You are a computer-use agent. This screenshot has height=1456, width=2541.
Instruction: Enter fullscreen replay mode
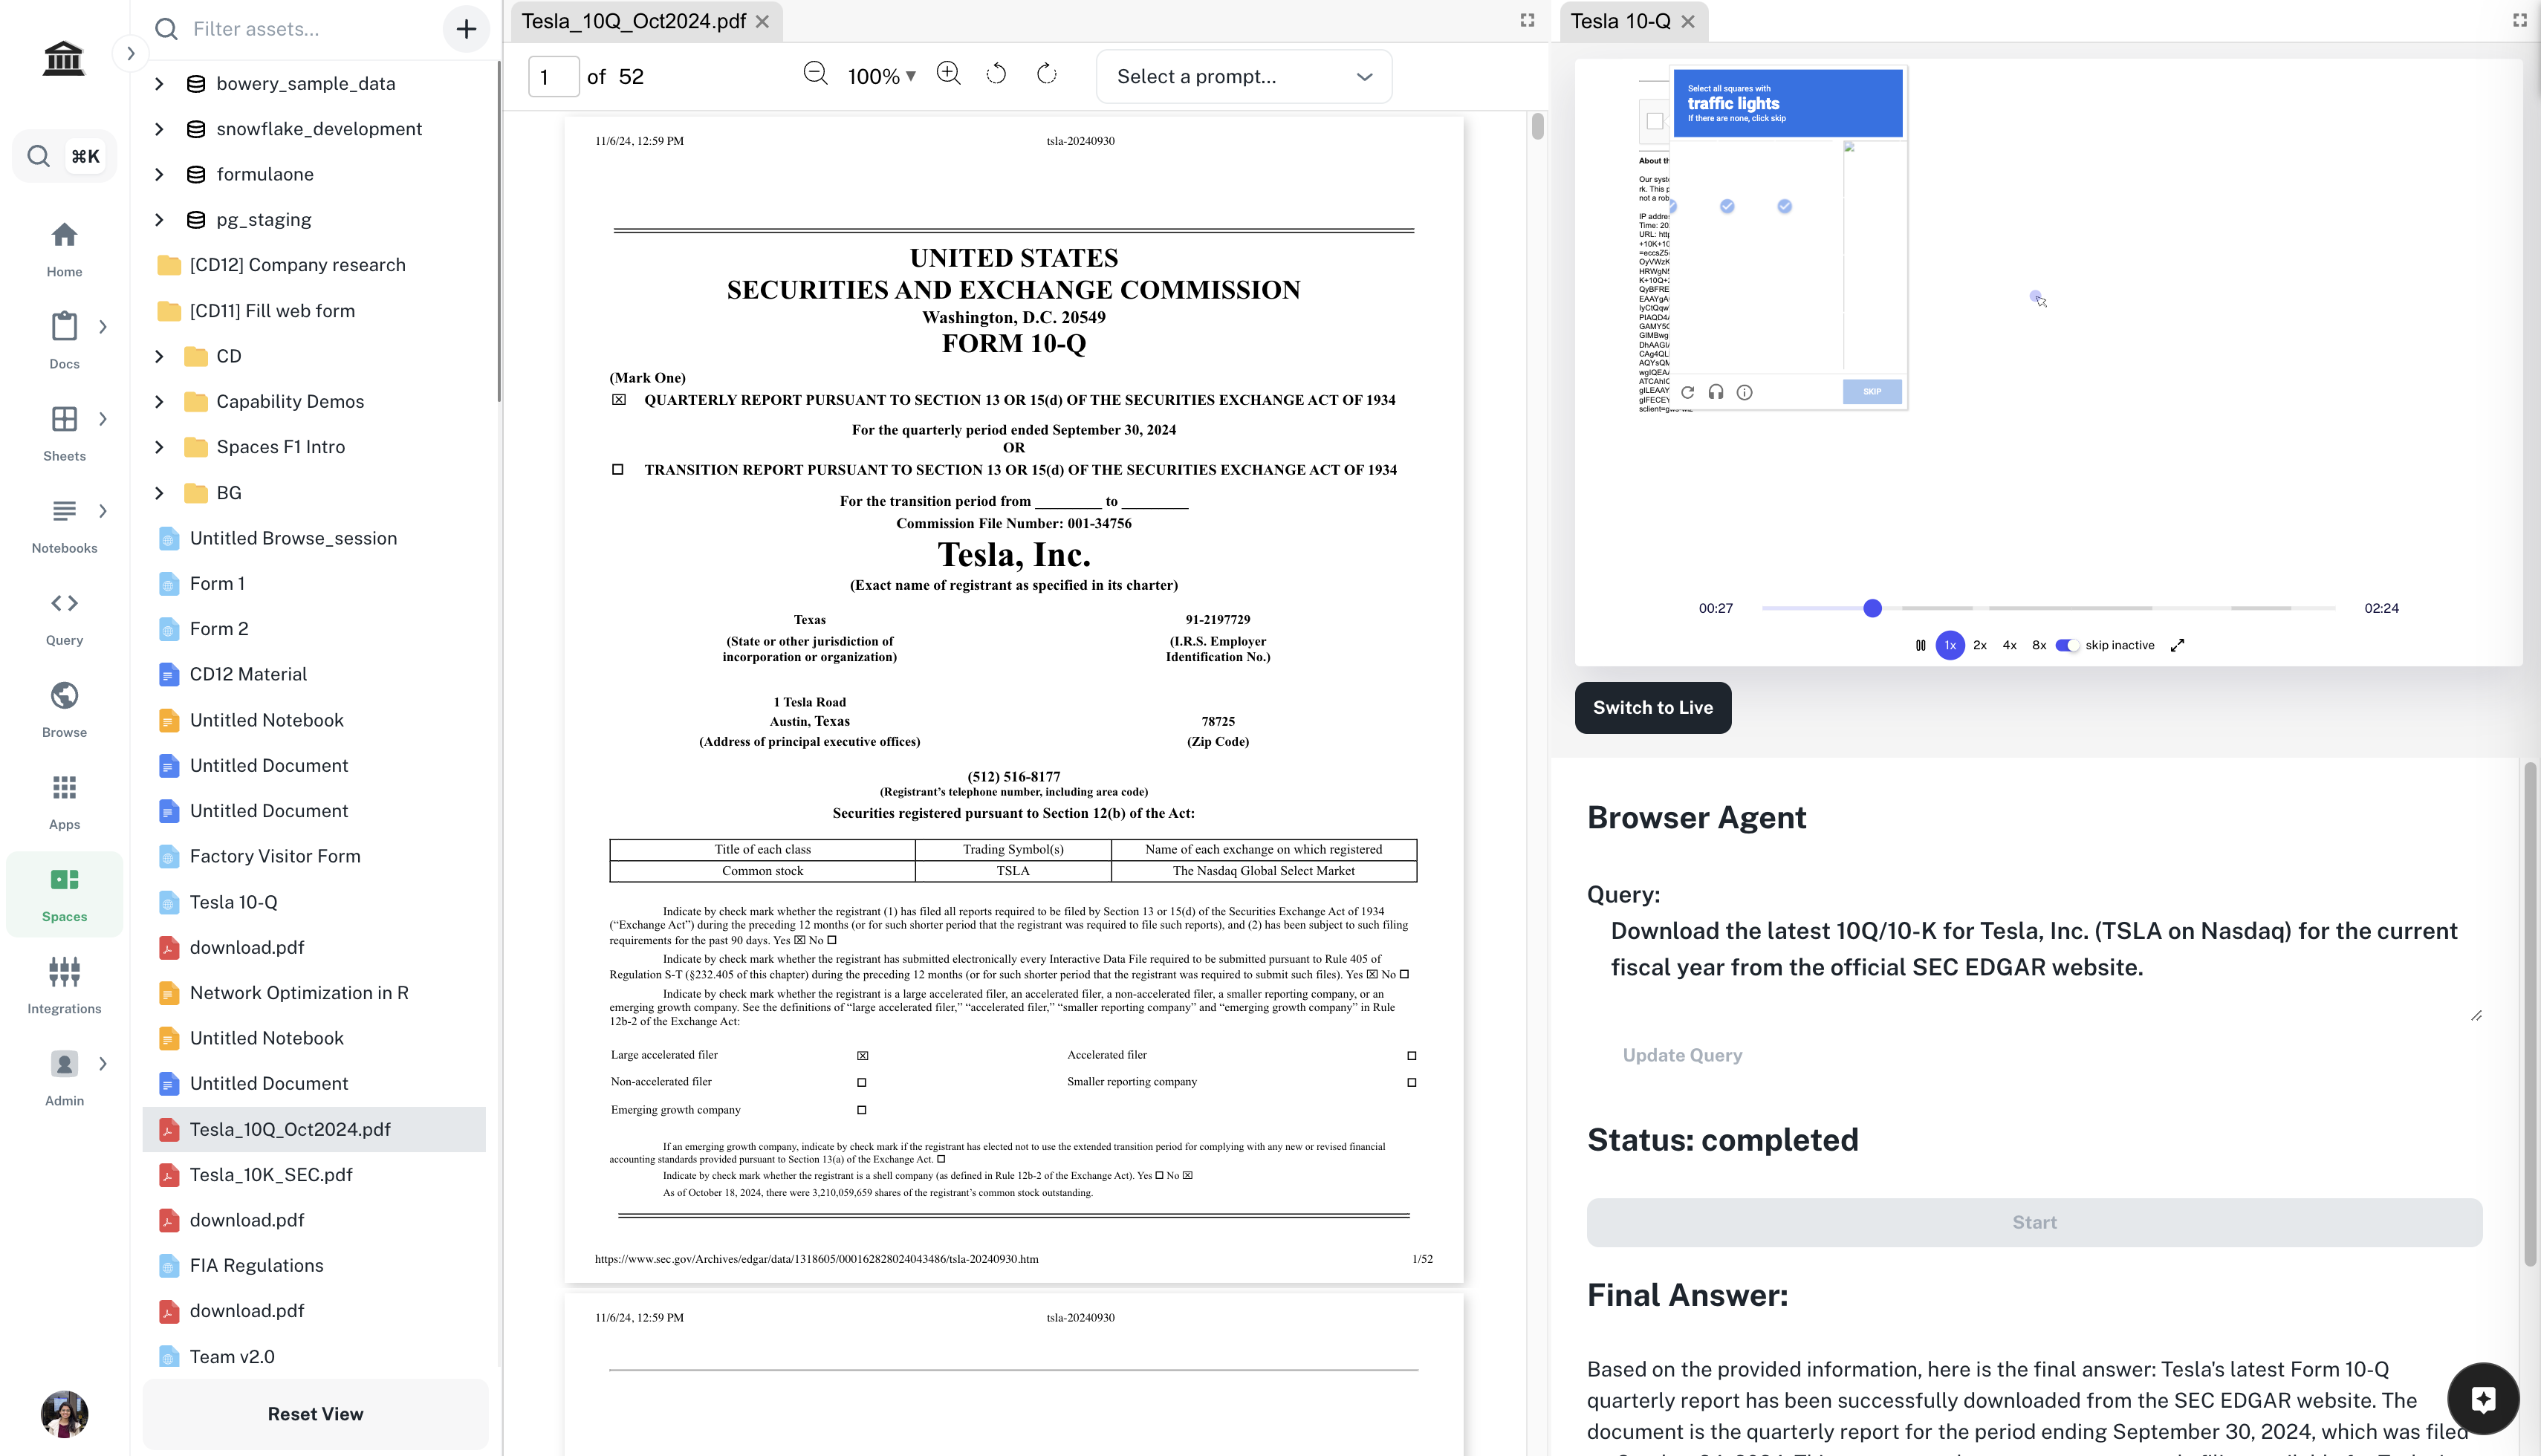(2177, 645)
